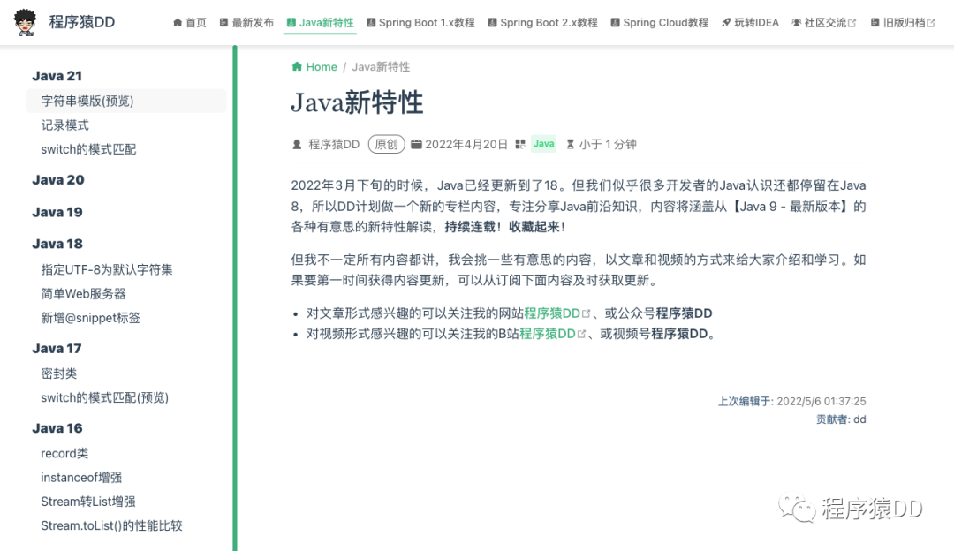Click the people icon beside 社区交流
Screen dimensions: 954x551
click(797, 22)
